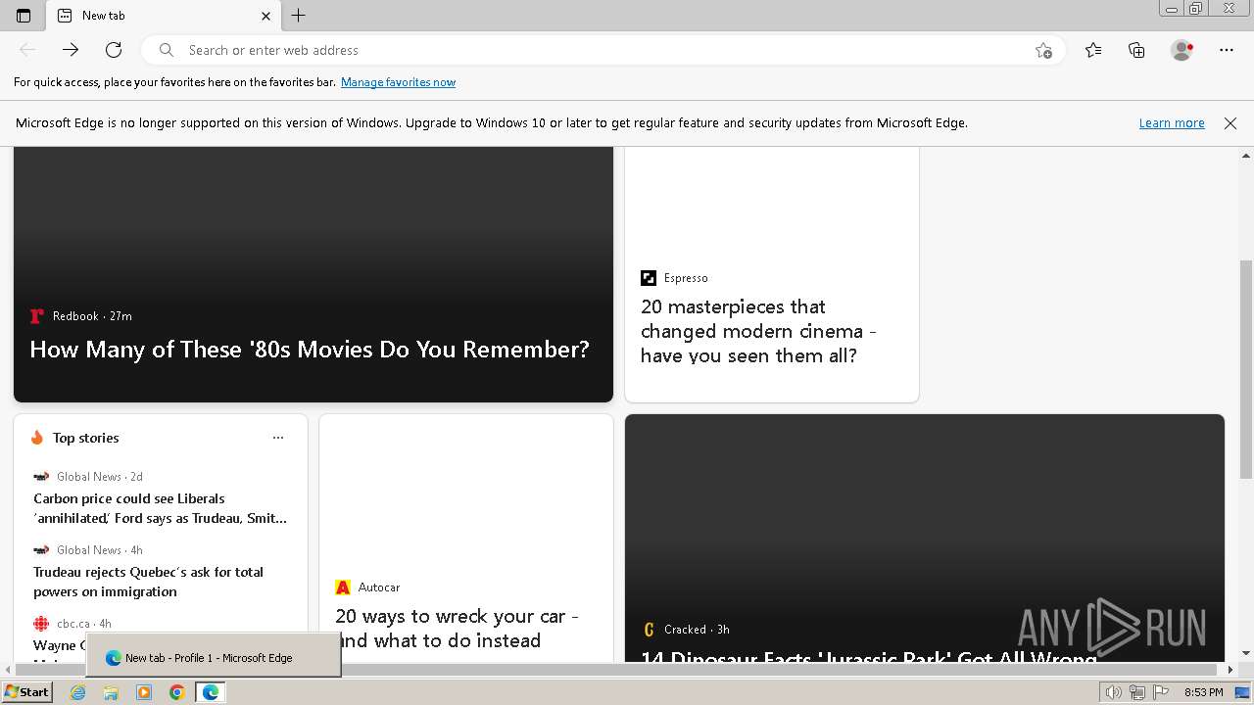This screenshot has width=1254, height=705.
Task: Dismiss the Edge unsupported notification bar
Action: click(x=1230, y=123)
